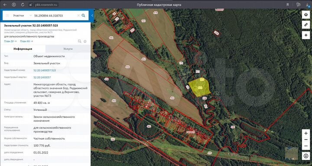Go back with the browser back arrow
This screenshot has height=166, width=312.
(5, 4)
